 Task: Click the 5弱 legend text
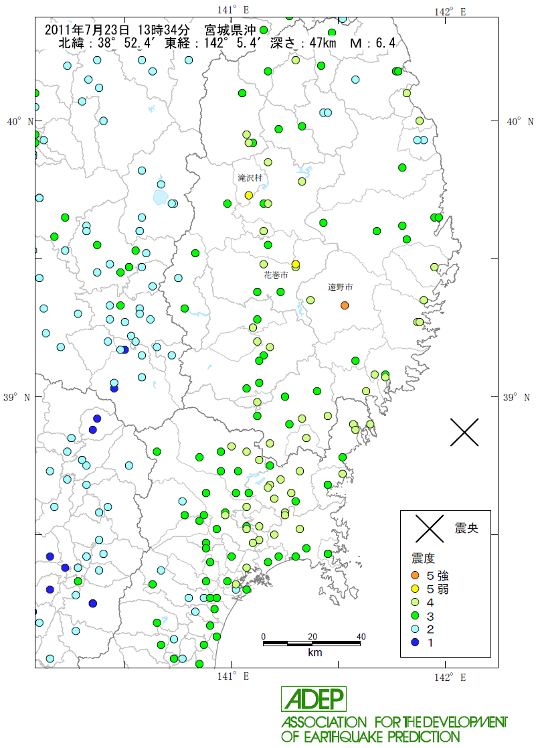(x=438, y=589)
